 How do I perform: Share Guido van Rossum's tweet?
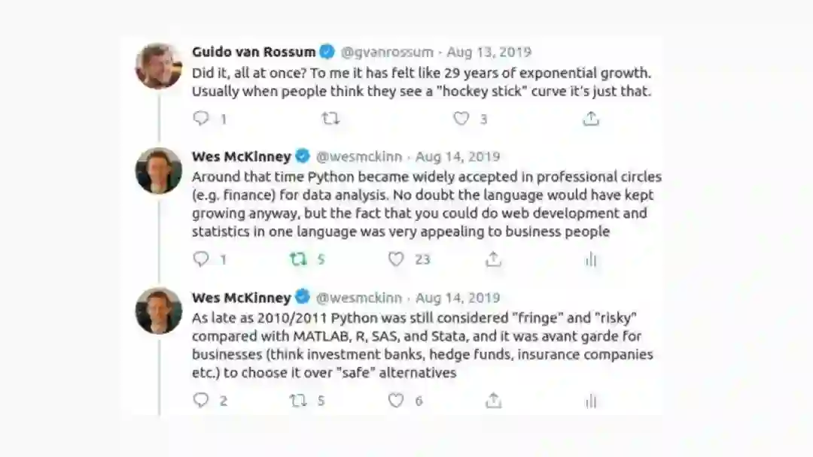[592, 118]
